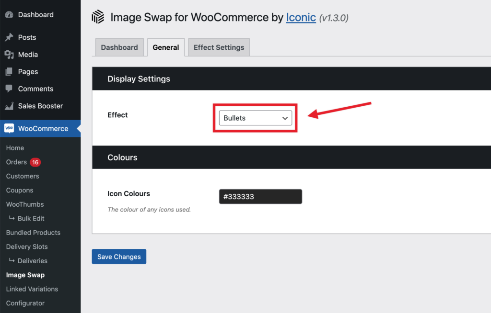Expand the Deliveries submenu under Delivery Slots
The image size is (491, 313).
31,261
